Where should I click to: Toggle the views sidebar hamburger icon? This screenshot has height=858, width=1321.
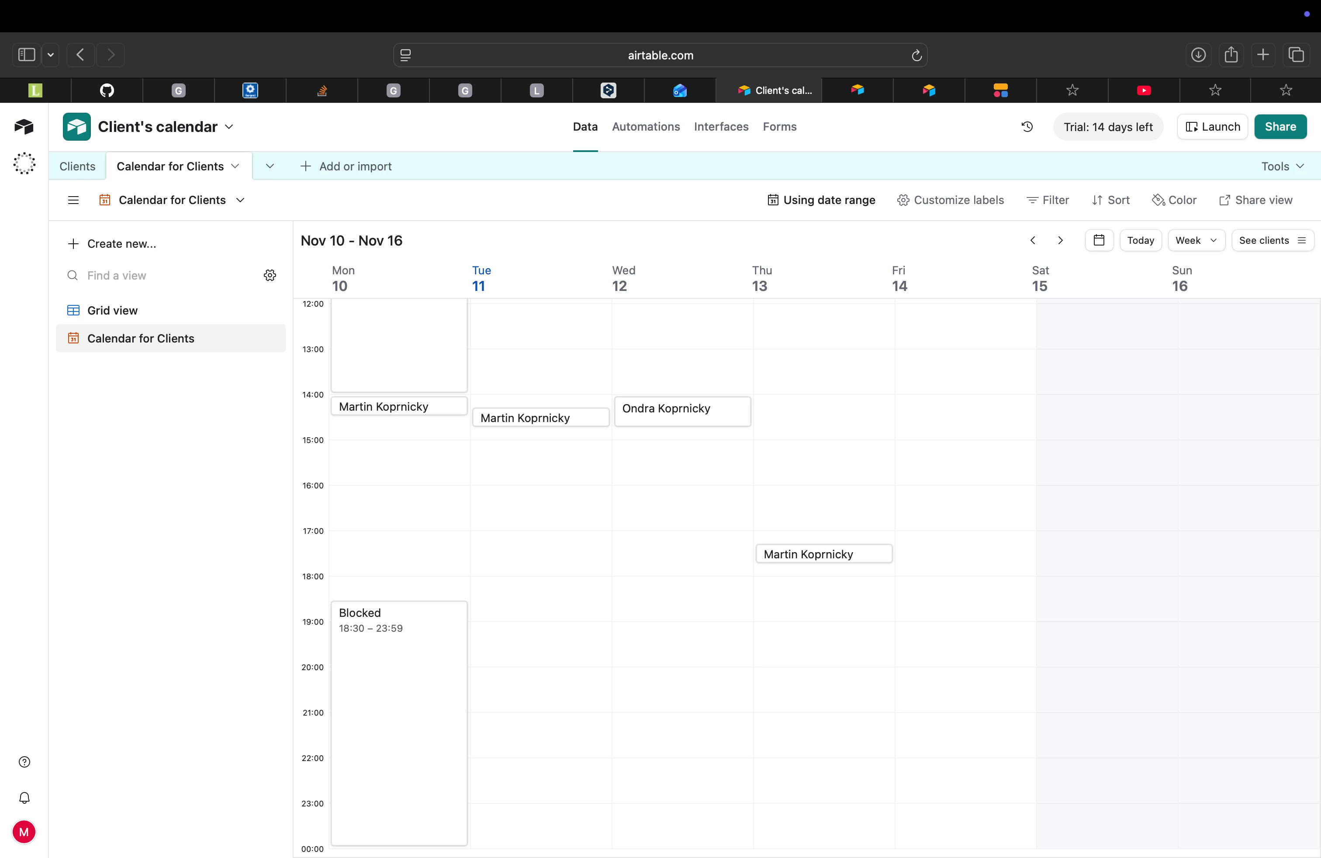73,200
